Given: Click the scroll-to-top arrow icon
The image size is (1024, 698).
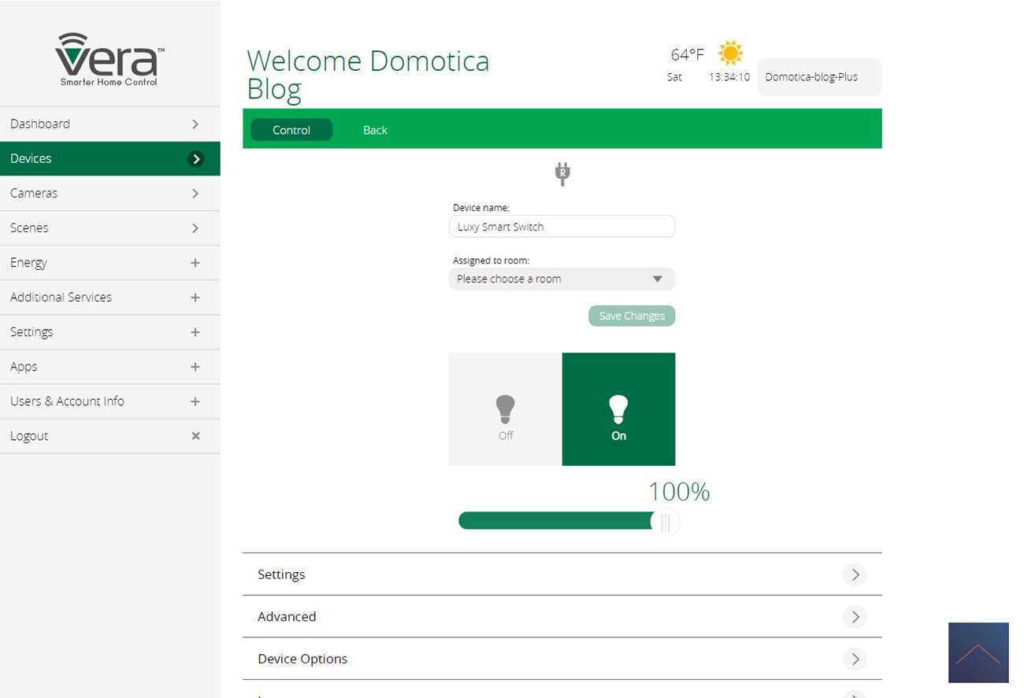Looking at the screenshot, I should [x=978, y=652].
